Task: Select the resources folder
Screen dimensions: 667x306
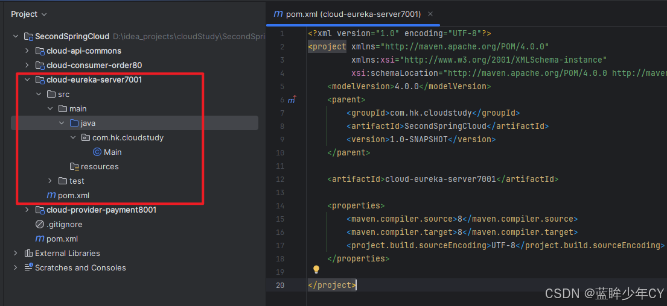Action: pos(100,166)
